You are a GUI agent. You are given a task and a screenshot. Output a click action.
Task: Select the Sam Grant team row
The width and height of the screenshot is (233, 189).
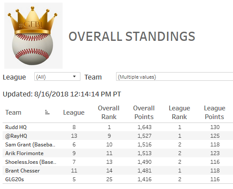pyautogui.click(x=118, y=144)
